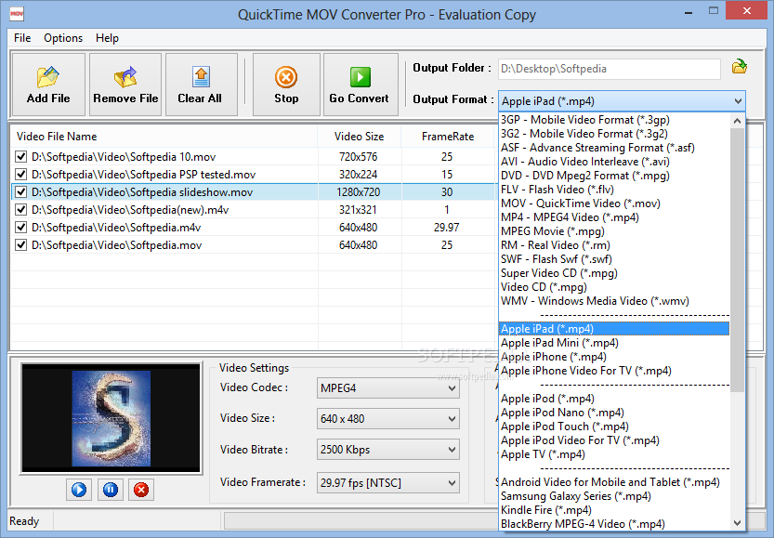Choose Apple iPad Mini format

pyautogui.click(x=614, y=343)
